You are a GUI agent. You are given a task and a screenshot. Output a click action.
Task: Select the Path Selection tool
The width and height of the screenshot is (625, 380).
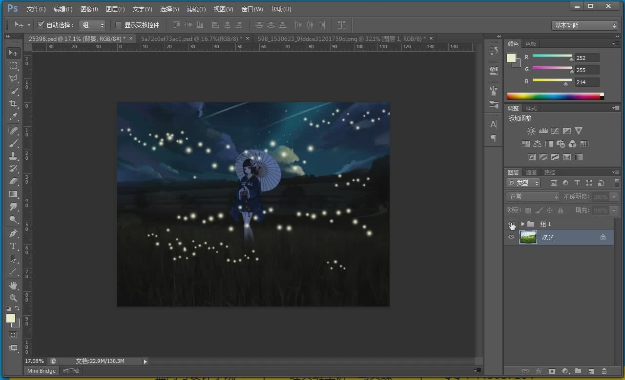13,259
